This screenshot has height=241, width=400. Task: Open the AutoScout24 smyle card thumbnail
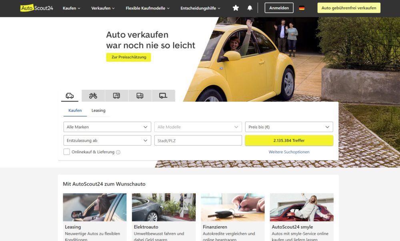click(302, 207)
